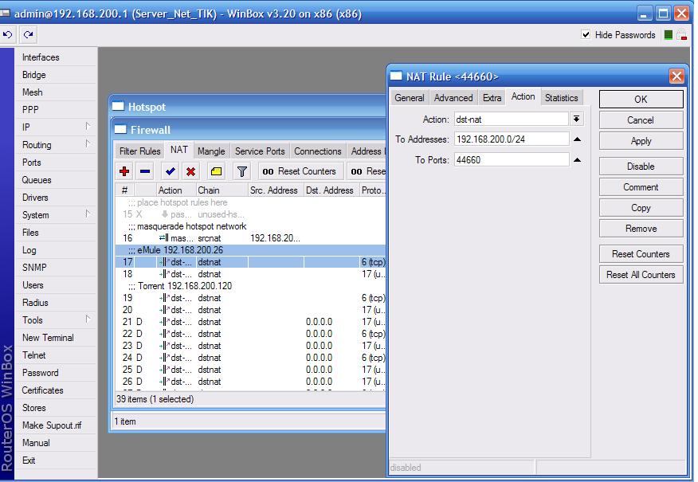Switch to the Statistics tab
This screenshot has width=698, height=482.
561,98
